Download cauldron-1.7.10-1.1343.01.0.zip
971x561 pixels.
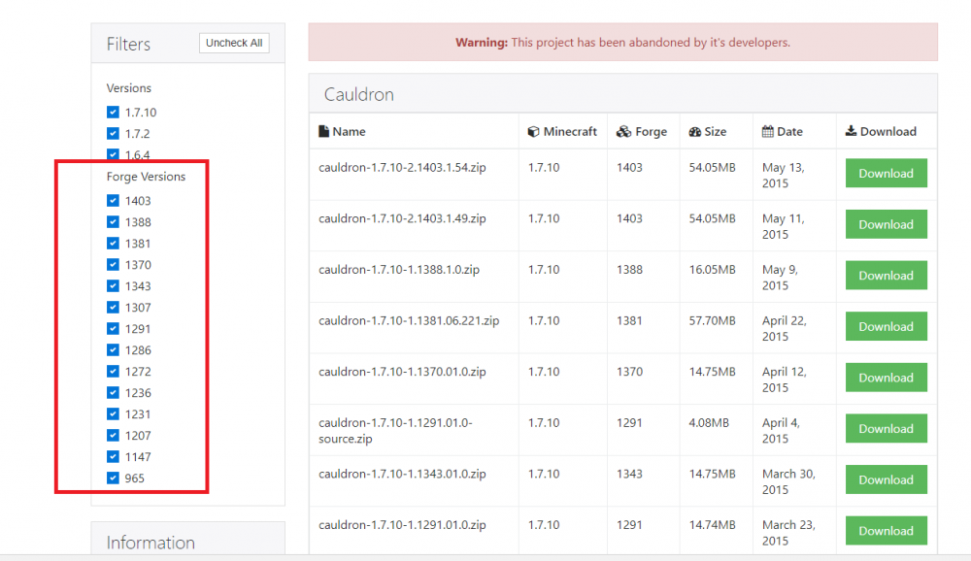tap(887, 479)
